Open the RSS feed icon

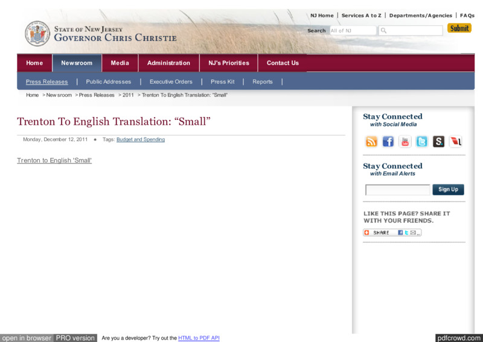pos(371,142)
